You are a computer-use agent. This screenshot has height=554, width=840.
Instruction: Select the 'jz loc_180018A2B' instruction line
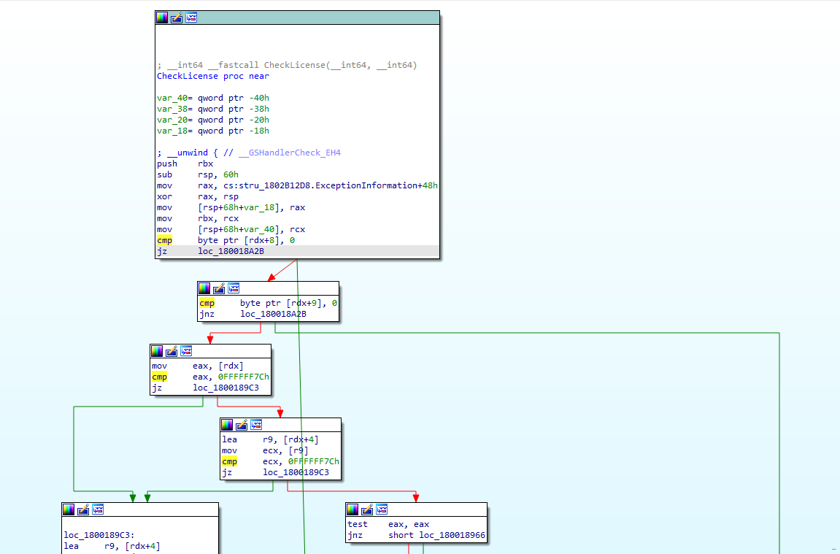tap(231, 251)
